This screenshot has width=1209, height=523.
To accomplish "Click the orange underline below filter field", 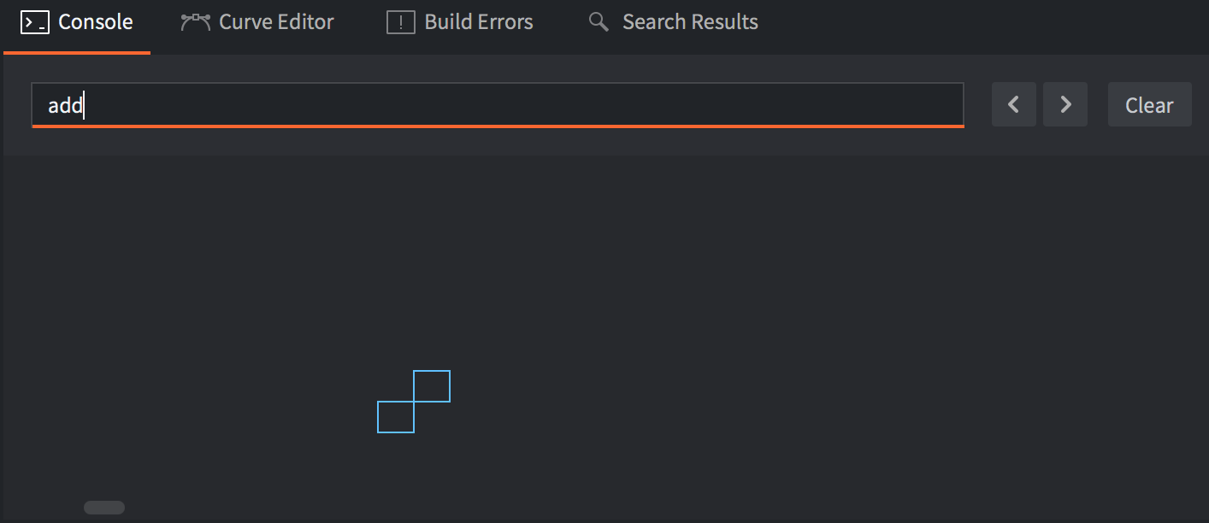I will click(x=498, y=126).
